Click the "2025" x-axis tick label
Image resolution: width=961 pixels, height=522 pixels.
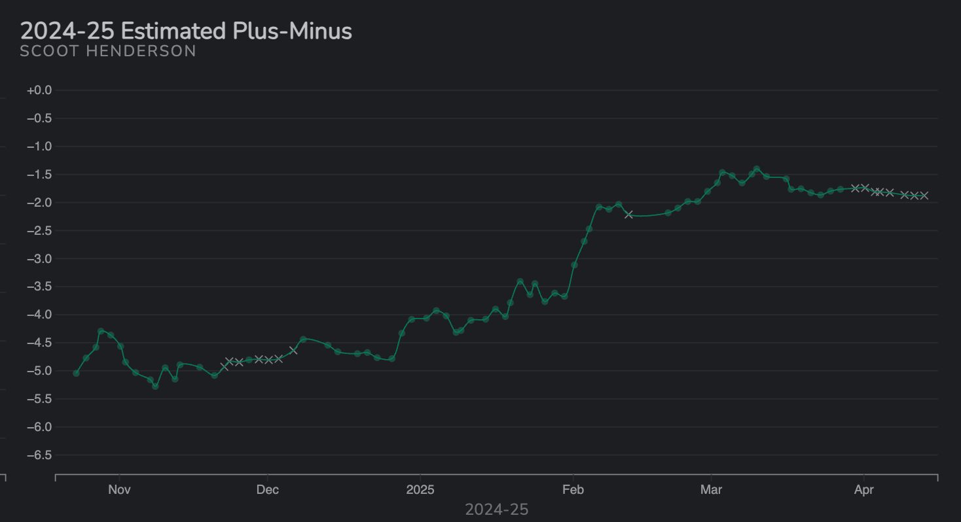coord(420,490)
